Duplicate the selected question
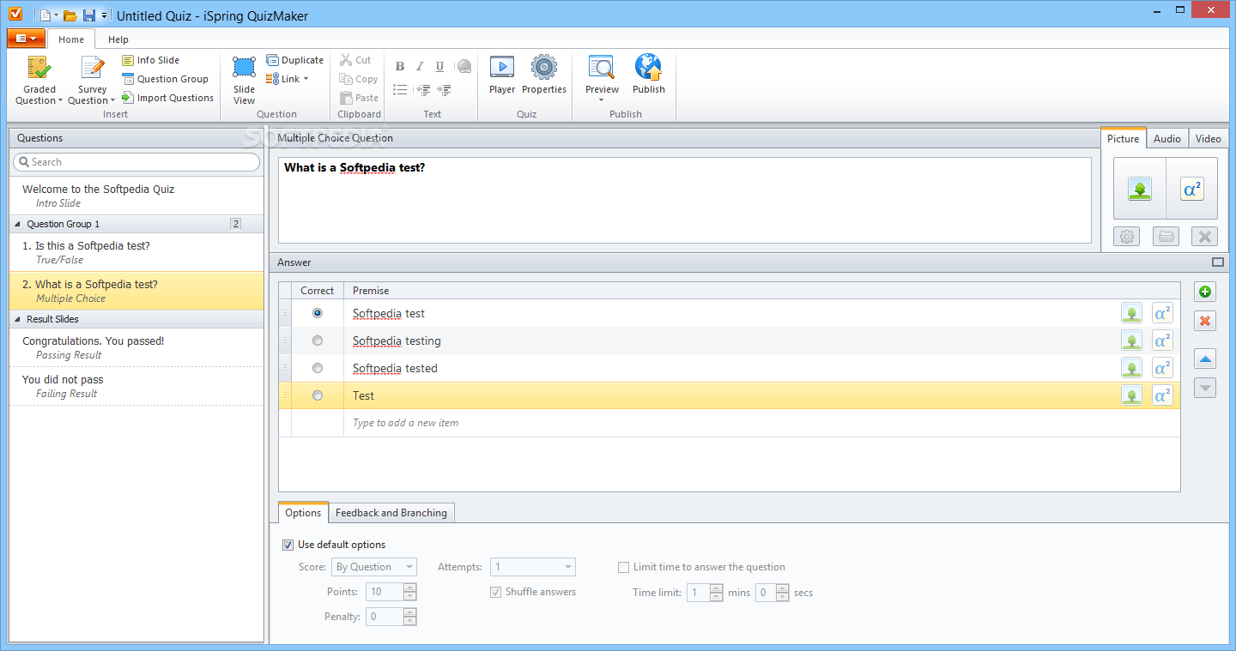 tap(294, 60)
